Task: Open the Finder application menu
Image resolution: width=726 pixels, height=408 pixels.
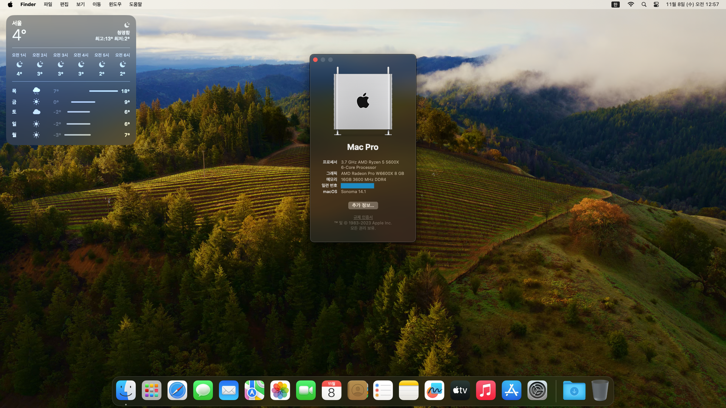Action: tap(28, 5)
